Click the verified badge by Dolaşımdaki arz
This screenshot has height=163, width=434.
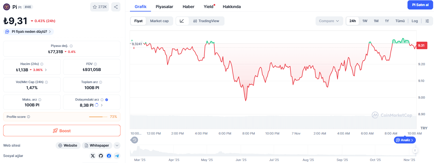(107, 100)
